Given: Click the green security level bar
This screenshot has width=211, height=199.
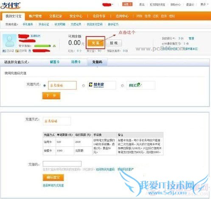Looking at the screenshot, I should pyautogui.click(x=42, y=46).
